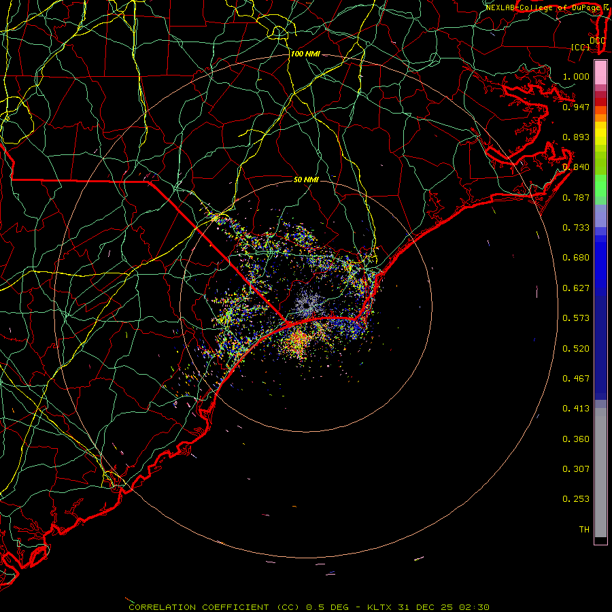Click the 0.733 scale value
612x612 pixels.
(576, 228)
